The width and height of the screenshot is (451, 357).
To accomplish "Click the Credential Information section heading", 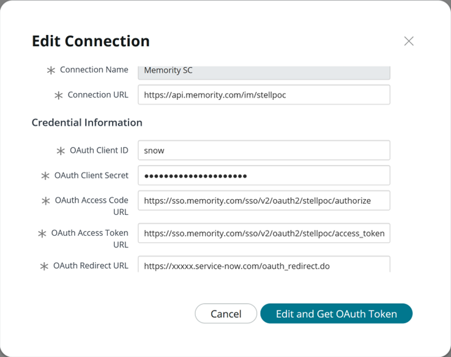I will [87, 122].
